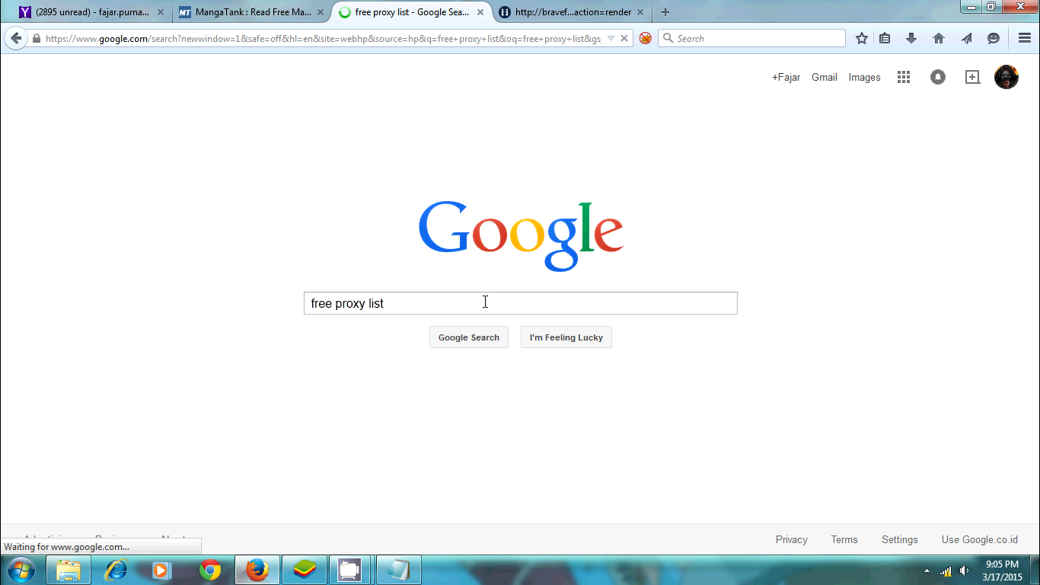Switch to the Yahoo mail tab
The height and width of the screenshot is (585, 1040).
pos(92,12)
